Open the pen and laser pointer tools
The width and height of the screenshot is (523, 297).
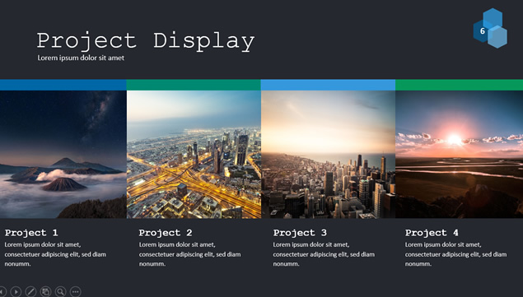[30, 292]
